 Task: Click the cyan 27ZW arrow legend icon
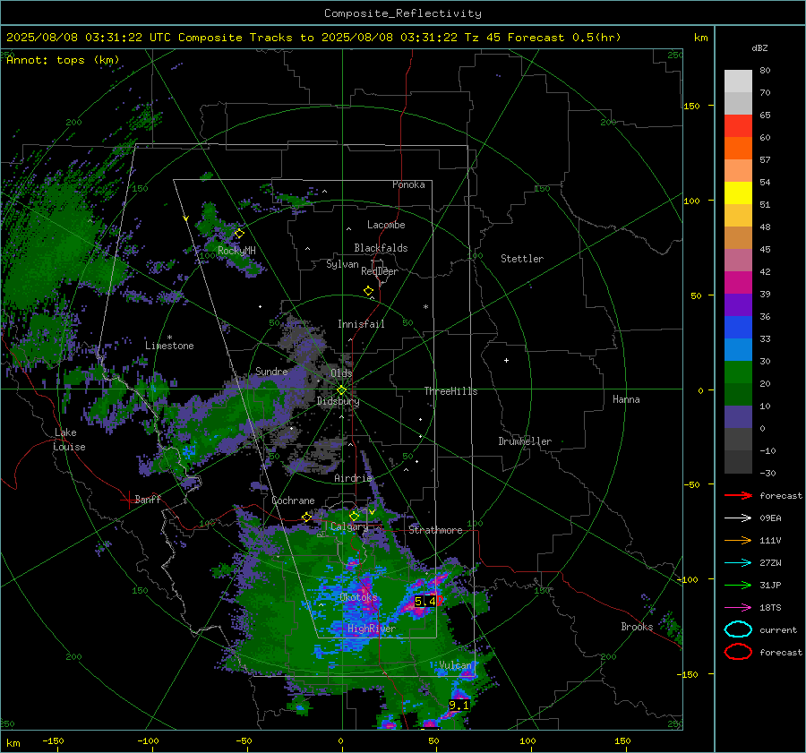click(738, 563)
